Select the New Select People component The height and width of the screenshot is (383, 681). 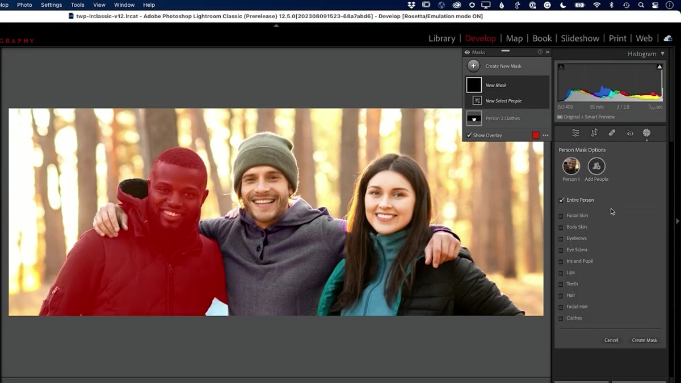coord(503,101)
